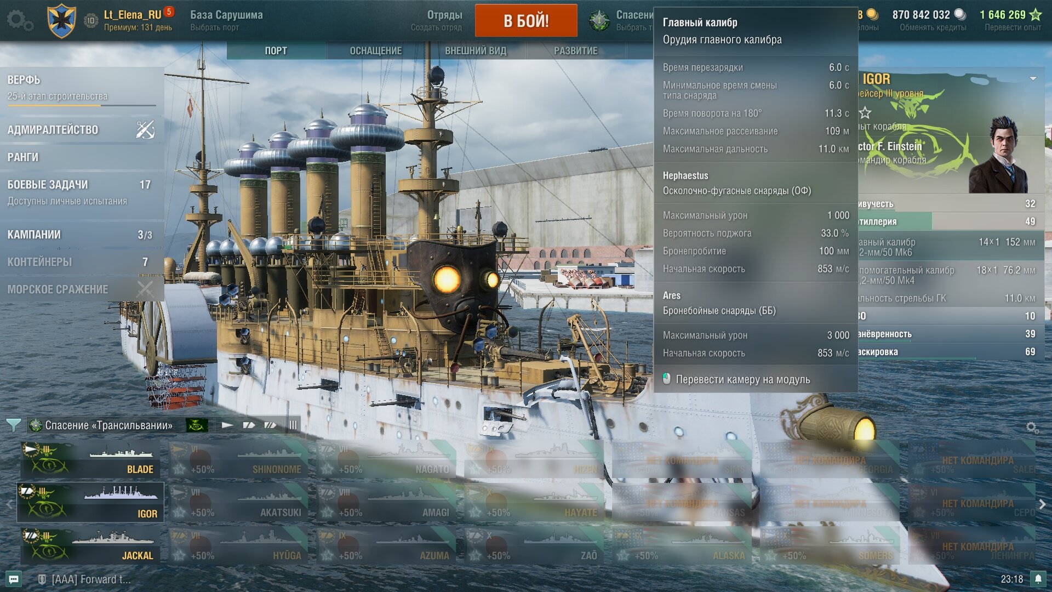Click the doubloons coin icon
The width and height of the screenshot is (1052, 592).
coord(872,15)
